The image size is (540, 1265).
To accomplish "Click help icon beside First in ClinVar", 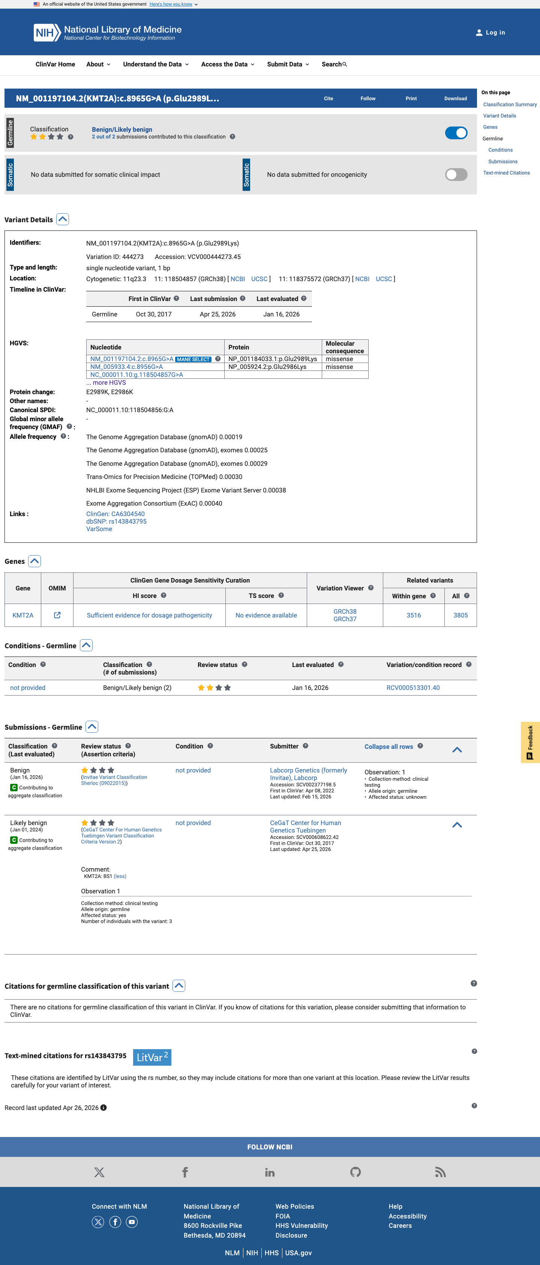I will 177,298.
